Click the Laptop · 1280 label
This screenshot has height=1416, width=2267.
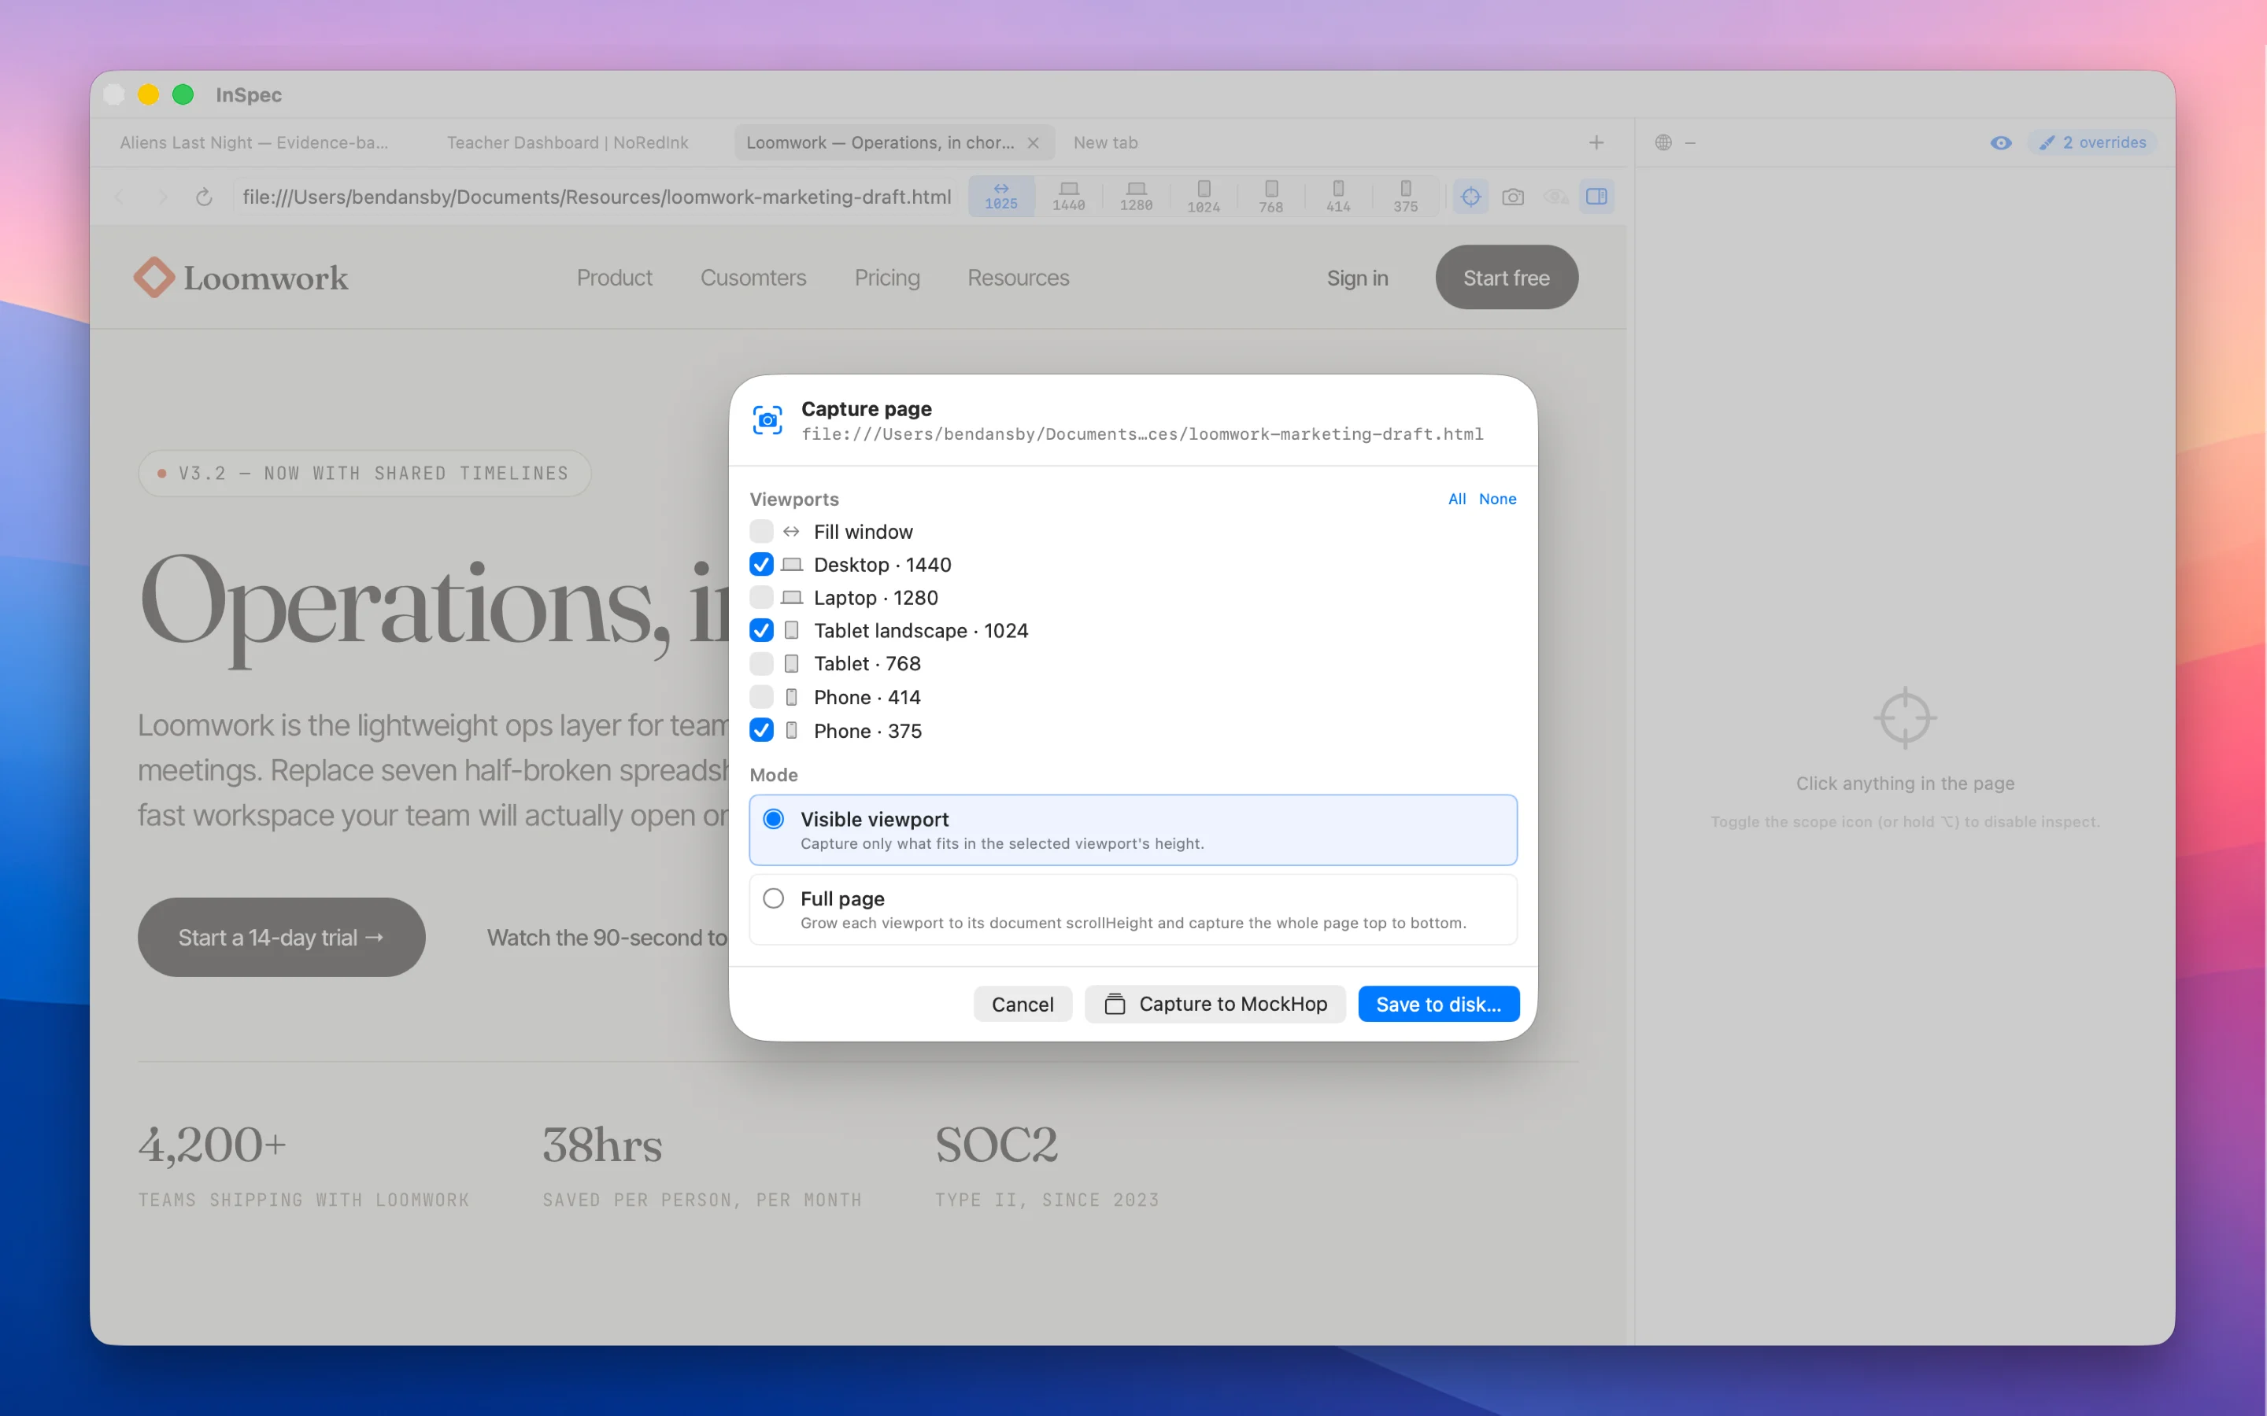coord(876,598)
